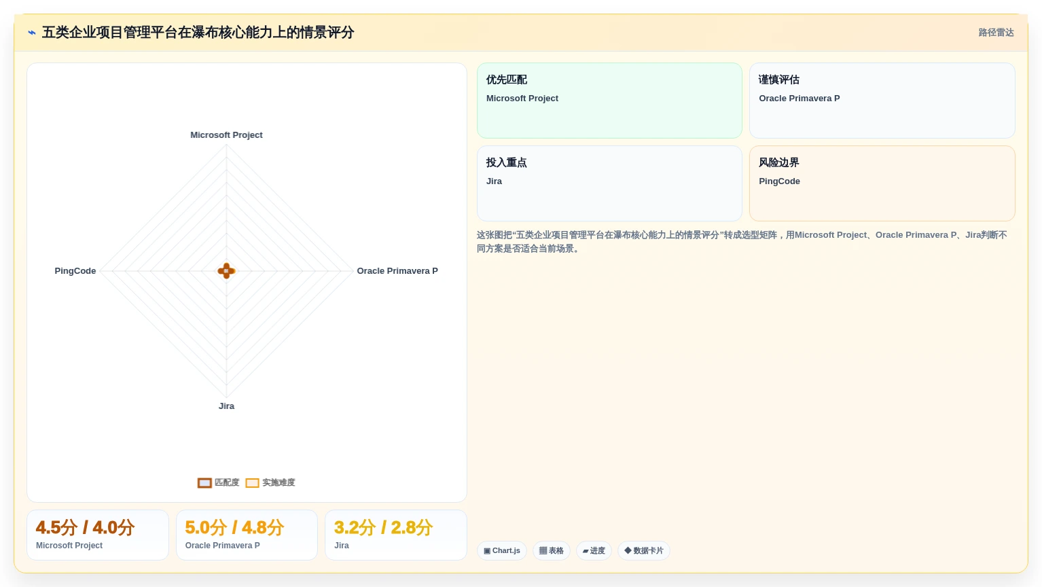This screenshot has width=1042, height=587.
Task: Click the Oracle Primavera P radar axis label
Action: click(397, 271)
